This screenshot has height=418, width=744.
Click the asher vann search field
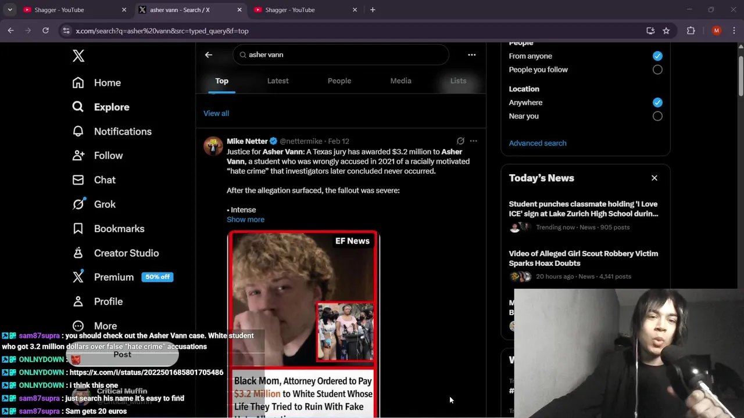click(x=341, y=55)
